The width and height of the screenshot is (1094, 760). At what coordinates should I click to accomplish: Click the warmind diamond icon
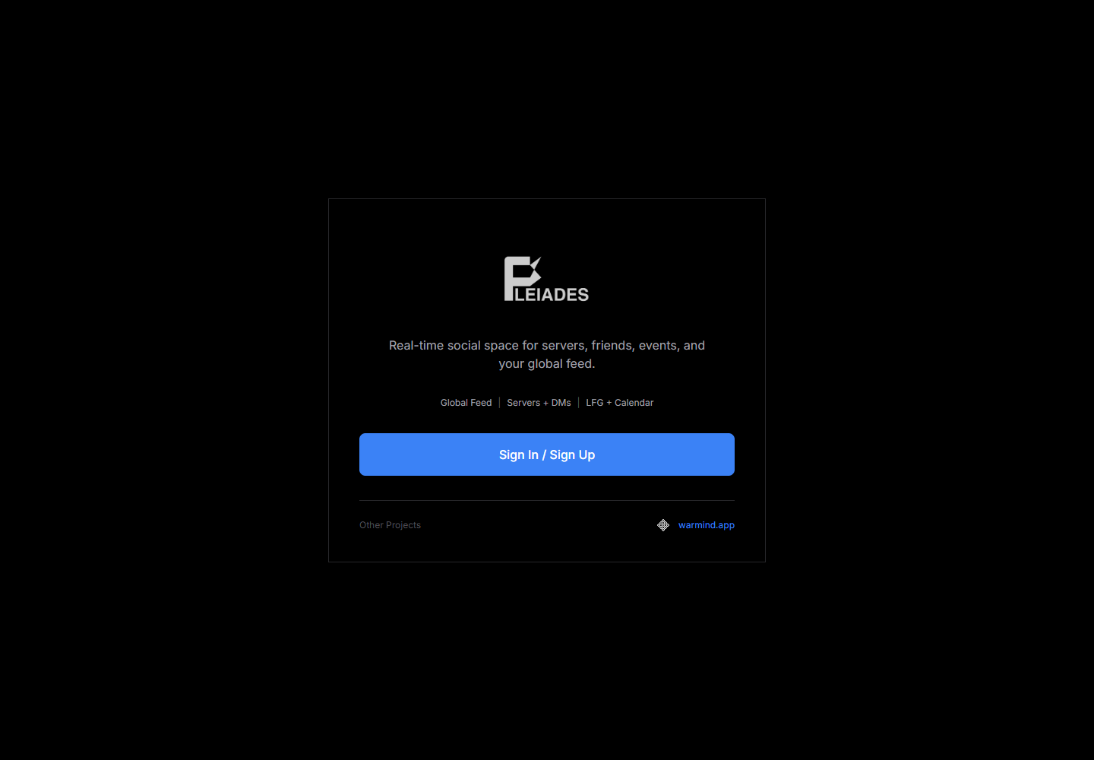(x=663, y=525)
